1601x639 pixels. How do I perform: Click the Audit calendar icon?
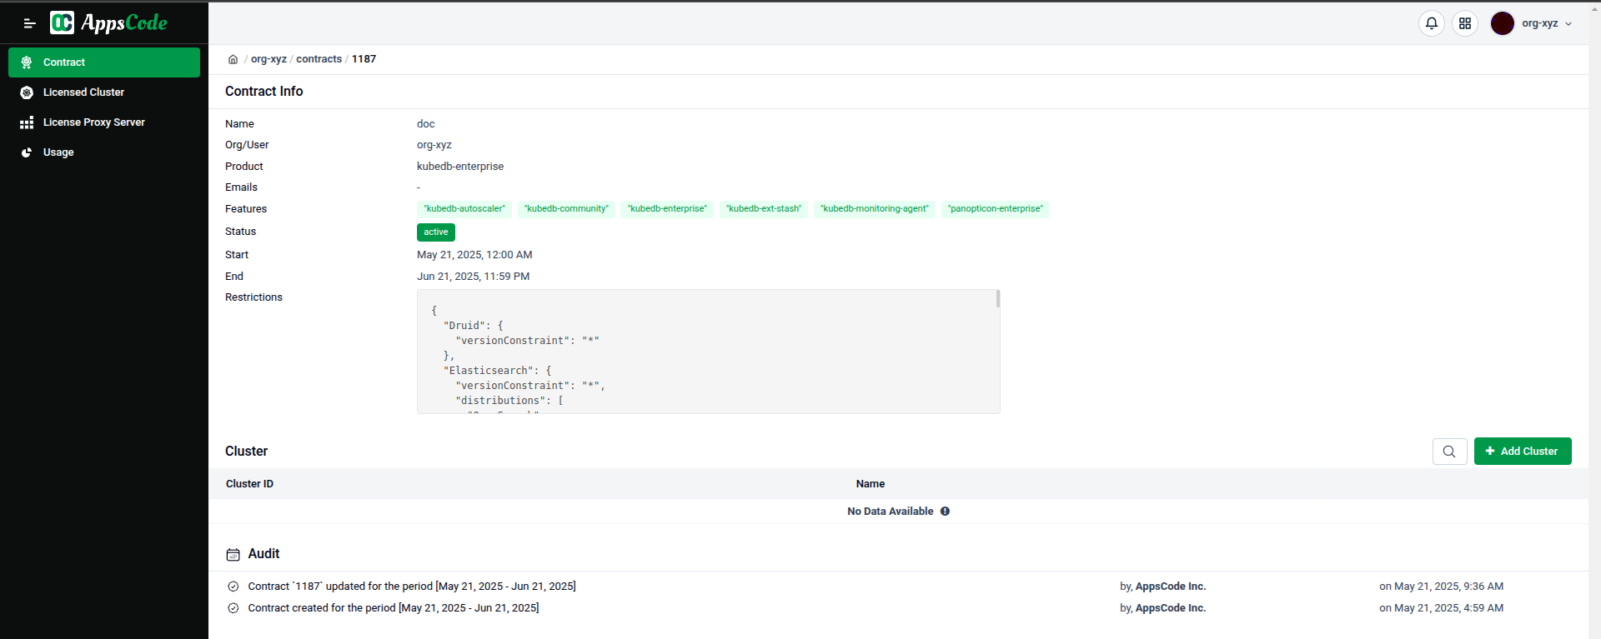point(233,555)
